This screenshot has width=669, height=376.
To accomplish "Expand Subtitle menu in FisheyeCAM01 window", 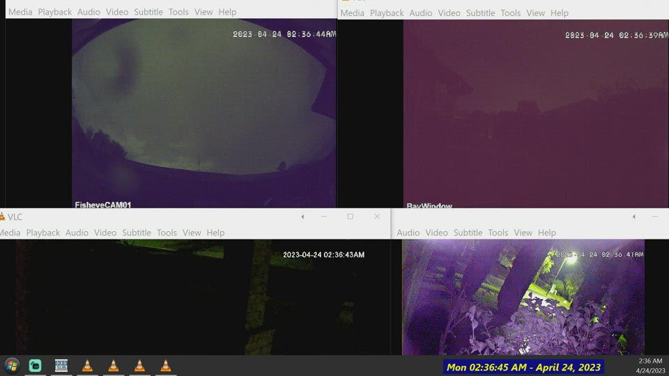I will pyautogui.click(x=148, y=12).
